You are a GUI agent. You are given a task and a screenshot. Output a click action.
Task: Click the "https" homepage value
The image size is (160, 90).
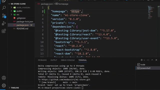pyautogui.click(x=75, y=11)
